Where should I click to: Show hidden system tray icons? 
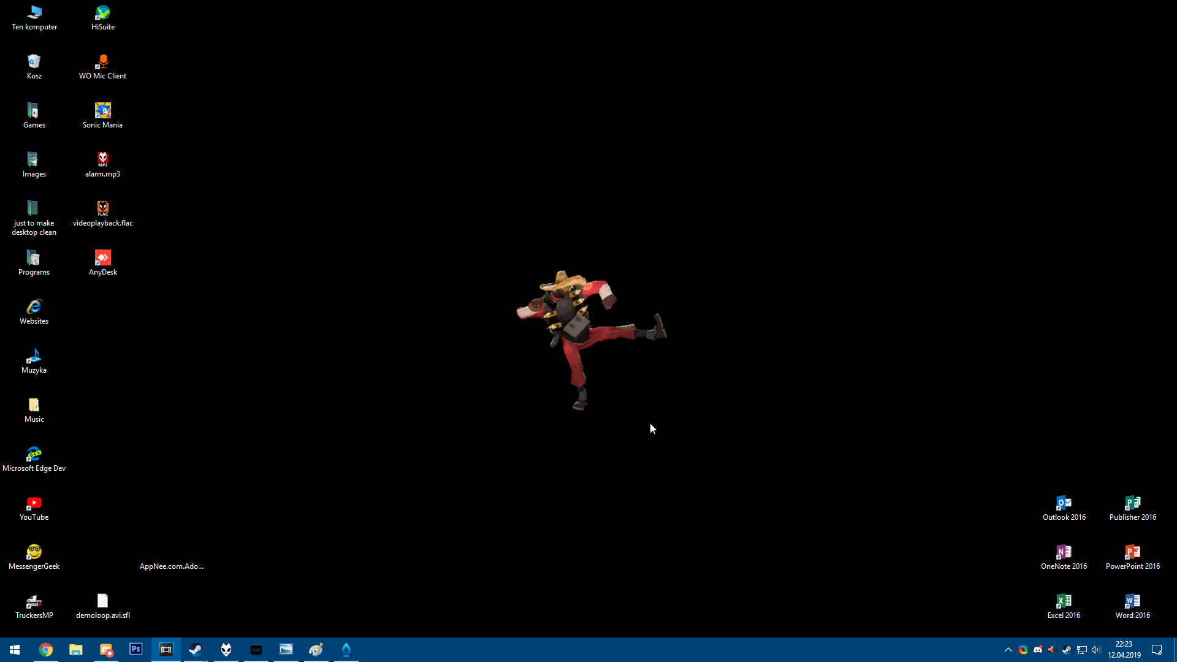(x=1008, y=650)
